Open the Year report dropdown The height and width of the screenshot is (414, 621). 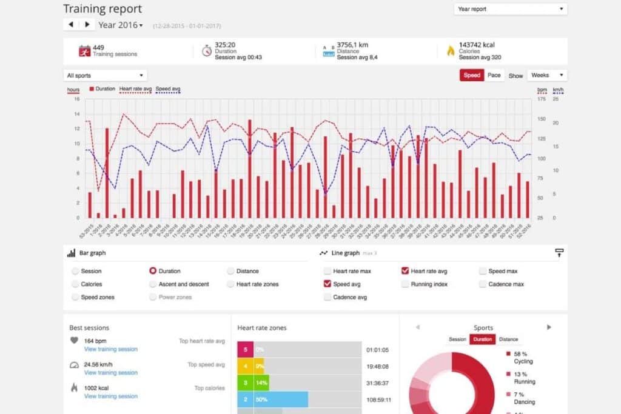coord(511,9)
